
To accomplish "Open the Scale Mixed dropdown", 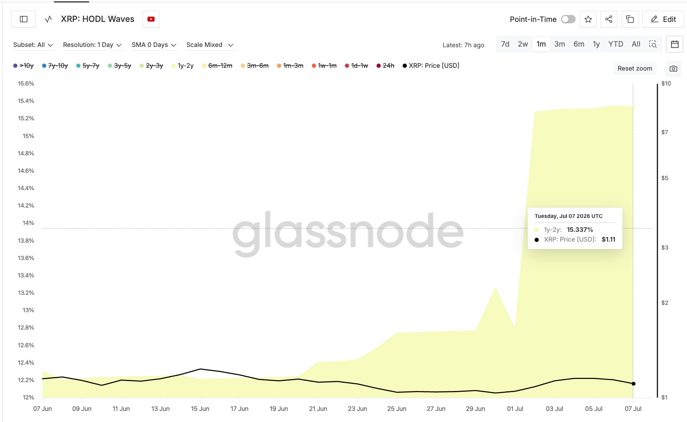I will tap(210, 45).
